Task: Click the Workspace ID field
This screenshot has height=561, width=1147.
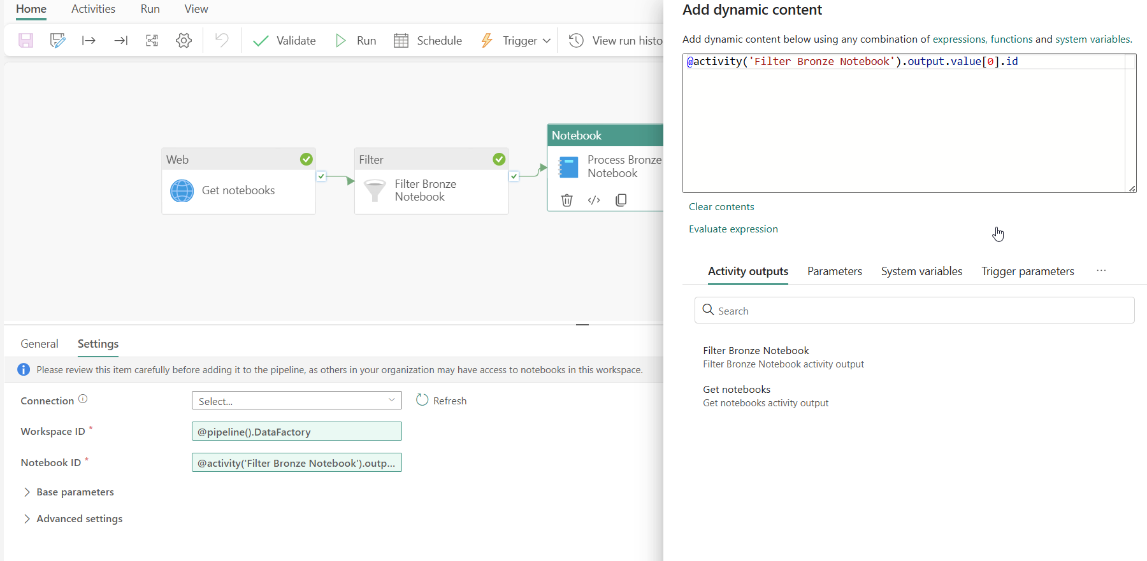Action: pos(297,431)
